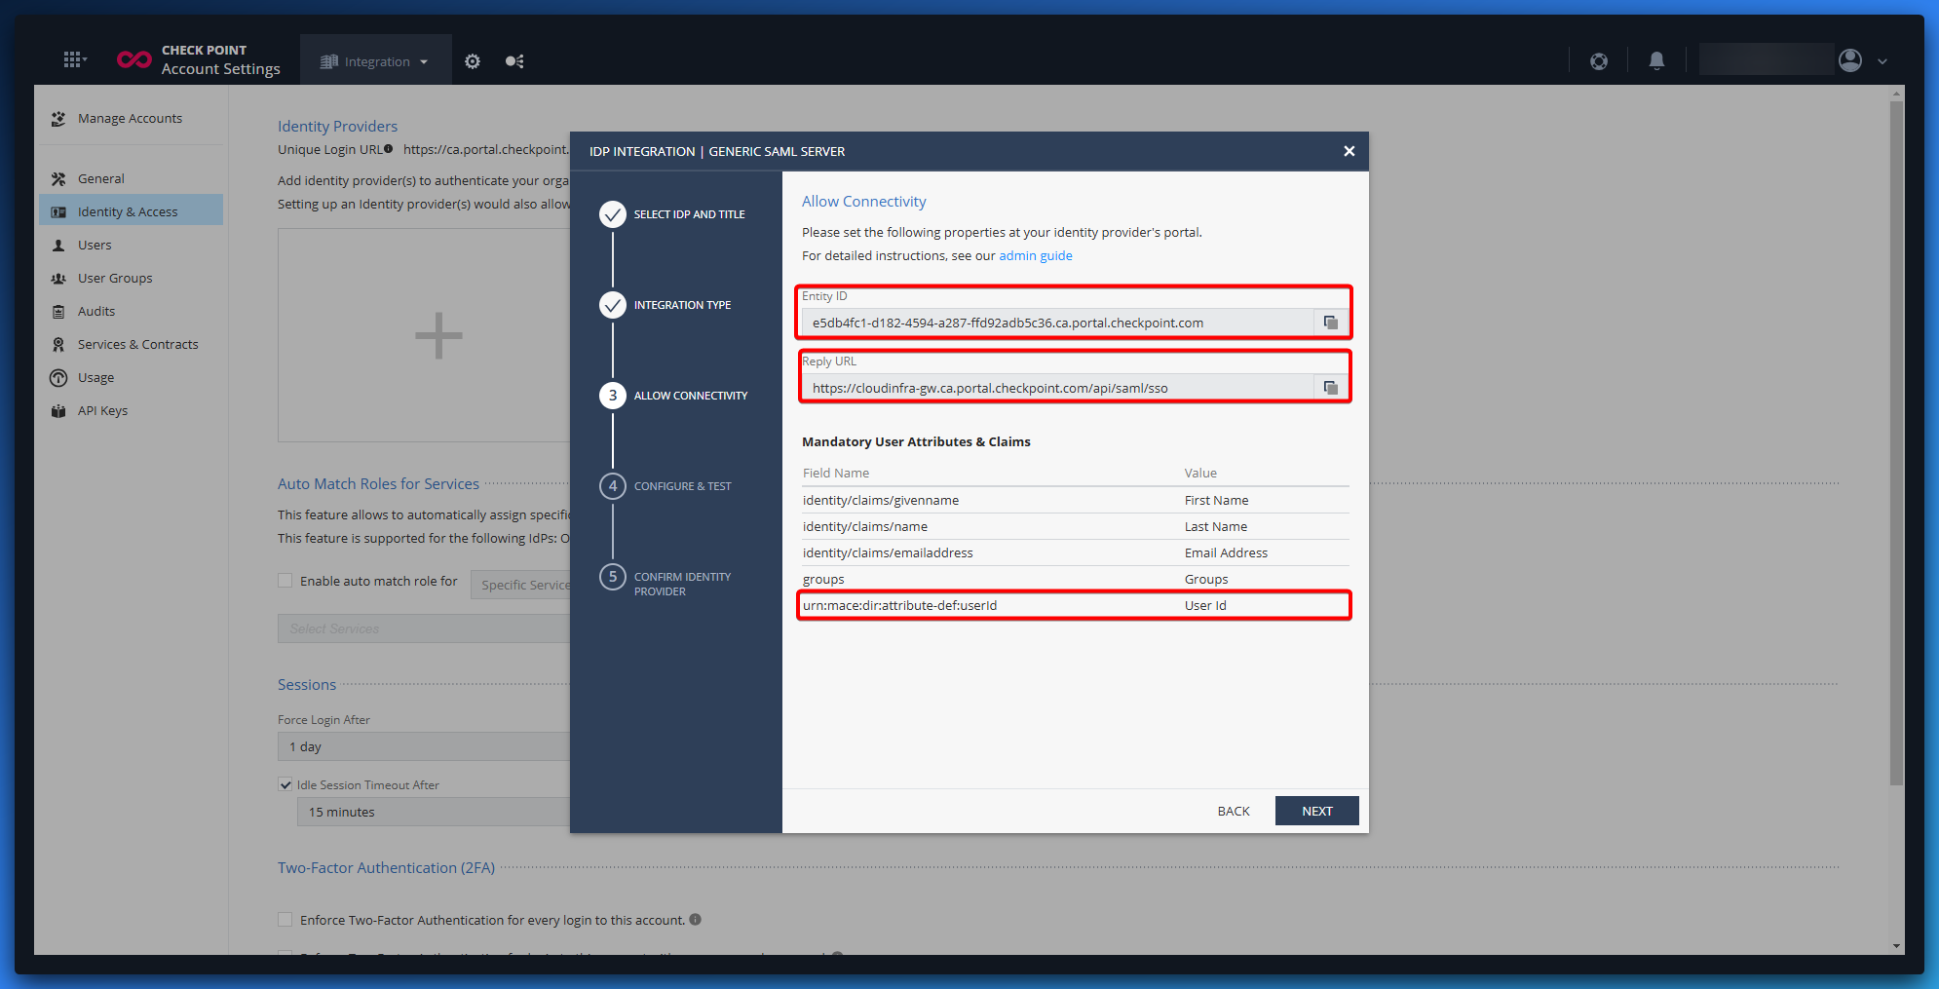Copy the Entity ID value
The height and width of the screenshot is (989, 1939).
point(1331,323)
